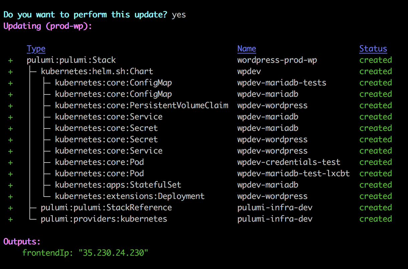Viewport: 408px width, 269px height.
Task: Click the plus sign beside pulumi:pulumi:Stack
Action: coord(10,60)
